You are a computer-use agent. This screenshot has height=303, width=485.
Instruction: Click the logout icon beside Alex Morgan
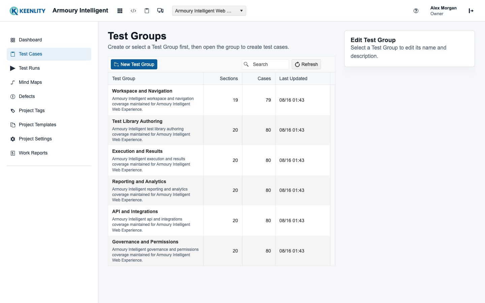pyautogui.click(x=471, y=11)
